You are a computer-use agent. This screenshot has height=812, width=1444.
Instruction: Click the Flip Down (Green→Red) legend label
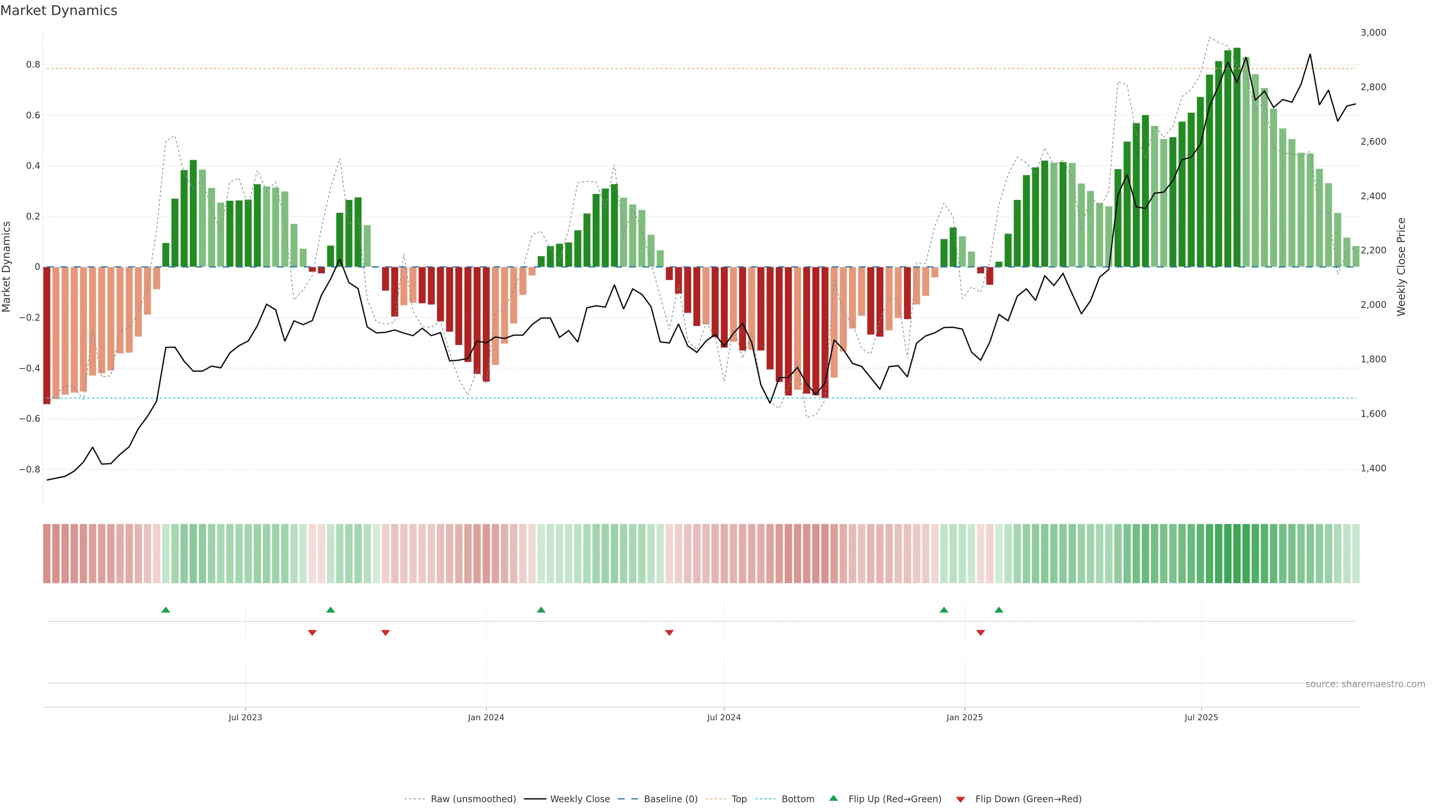[x=1028, y=799]
